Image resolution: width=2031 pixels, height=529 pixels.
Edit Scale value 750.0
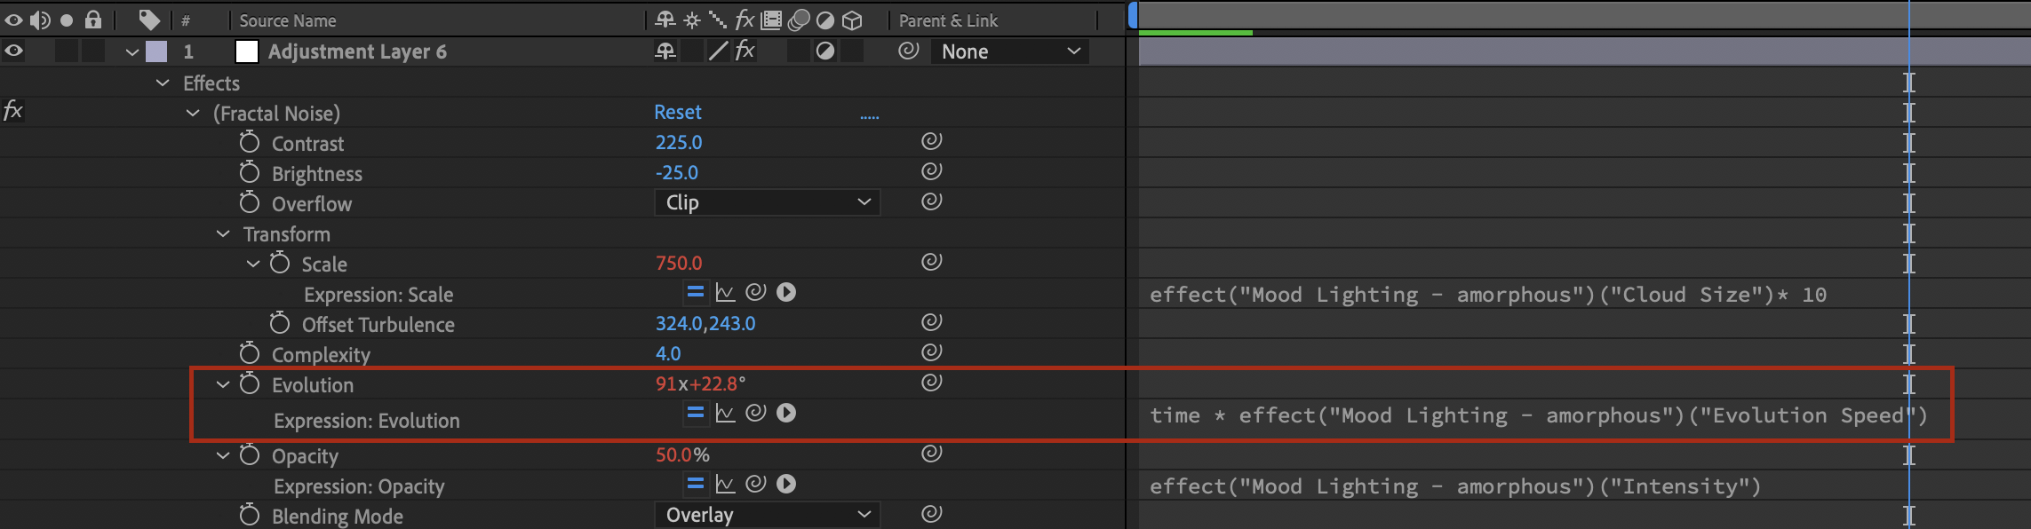click(x=679, y=263)
